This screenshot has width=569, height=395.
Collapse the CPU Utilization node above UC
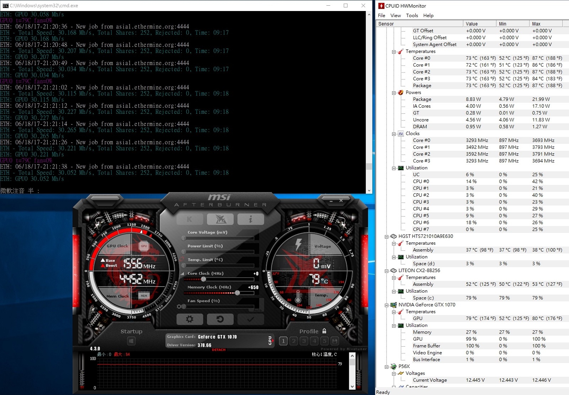(x=394, y=169)
